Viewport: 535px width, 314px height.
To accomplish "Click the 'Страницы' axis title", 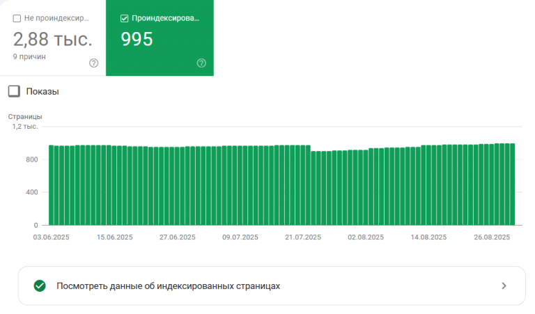I will [x=25, y=116].
